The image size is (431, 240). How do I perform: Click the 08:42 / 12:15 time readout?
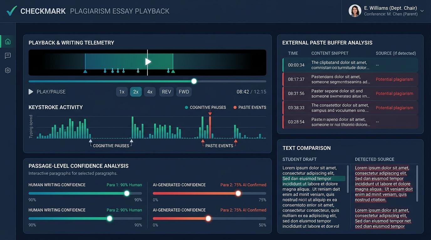[x=251, y=92]
